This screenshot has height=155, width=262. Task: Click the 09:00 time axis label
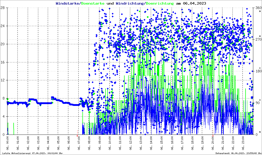coord(99,143)
